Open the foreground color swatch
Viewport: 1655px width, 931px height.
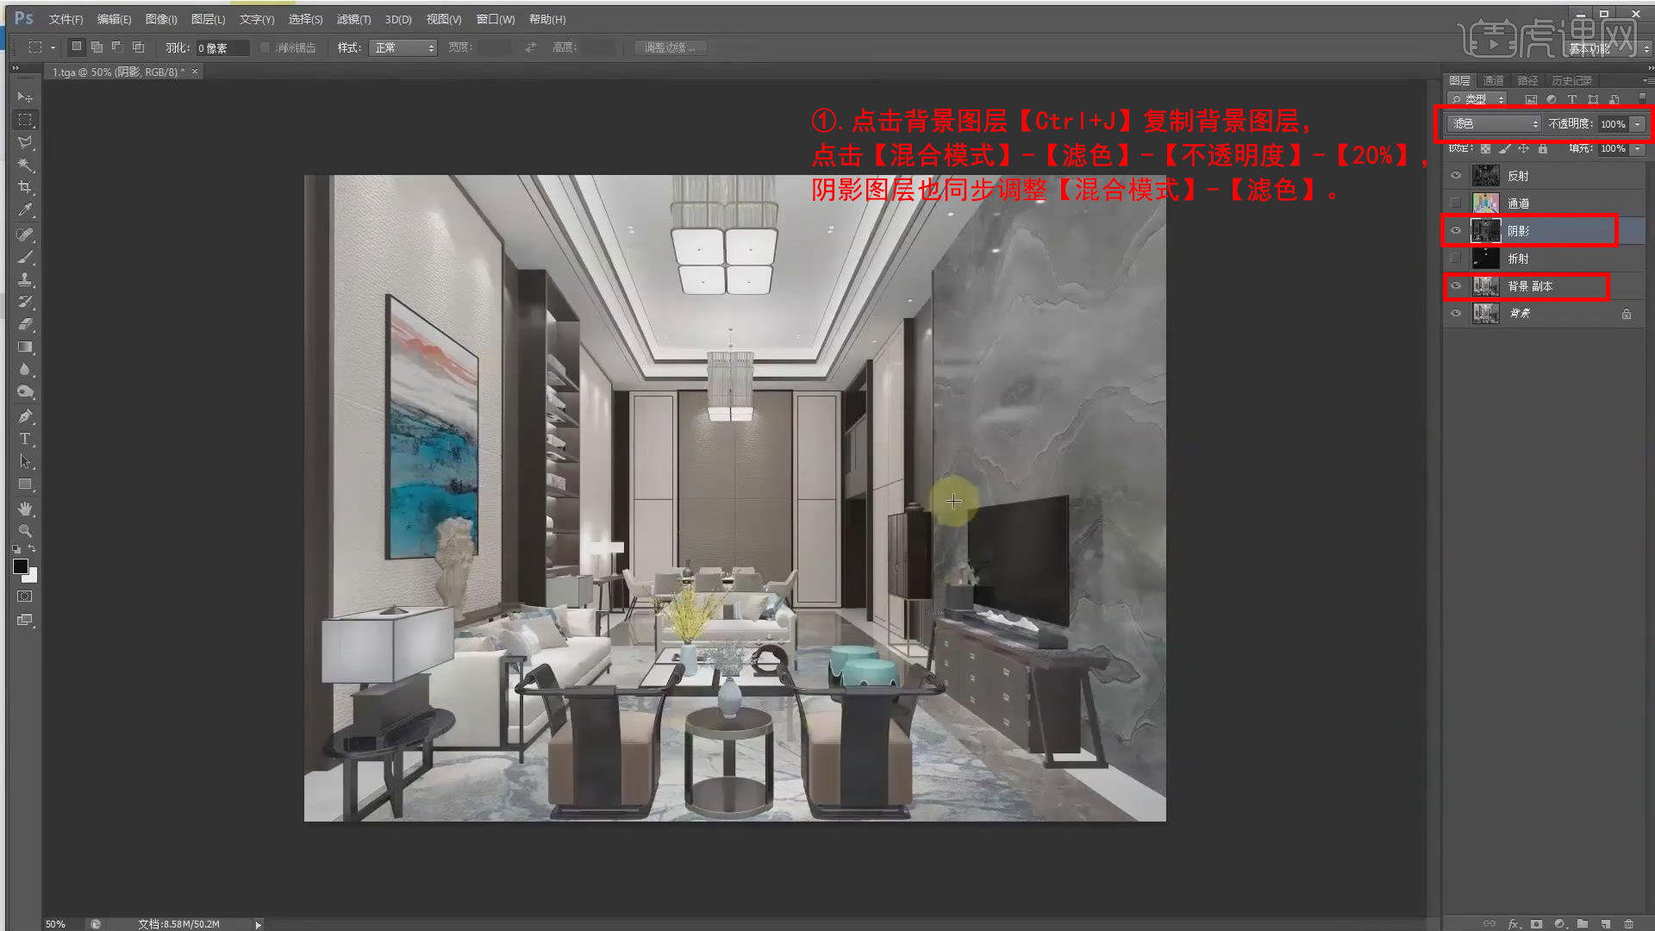pos(22,566)
